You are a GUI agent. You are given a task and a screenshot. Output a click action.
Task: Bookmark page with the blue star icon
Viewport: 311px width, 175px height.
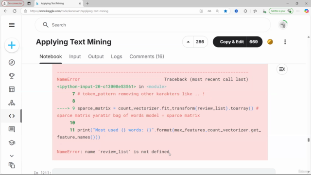[225, 11]
